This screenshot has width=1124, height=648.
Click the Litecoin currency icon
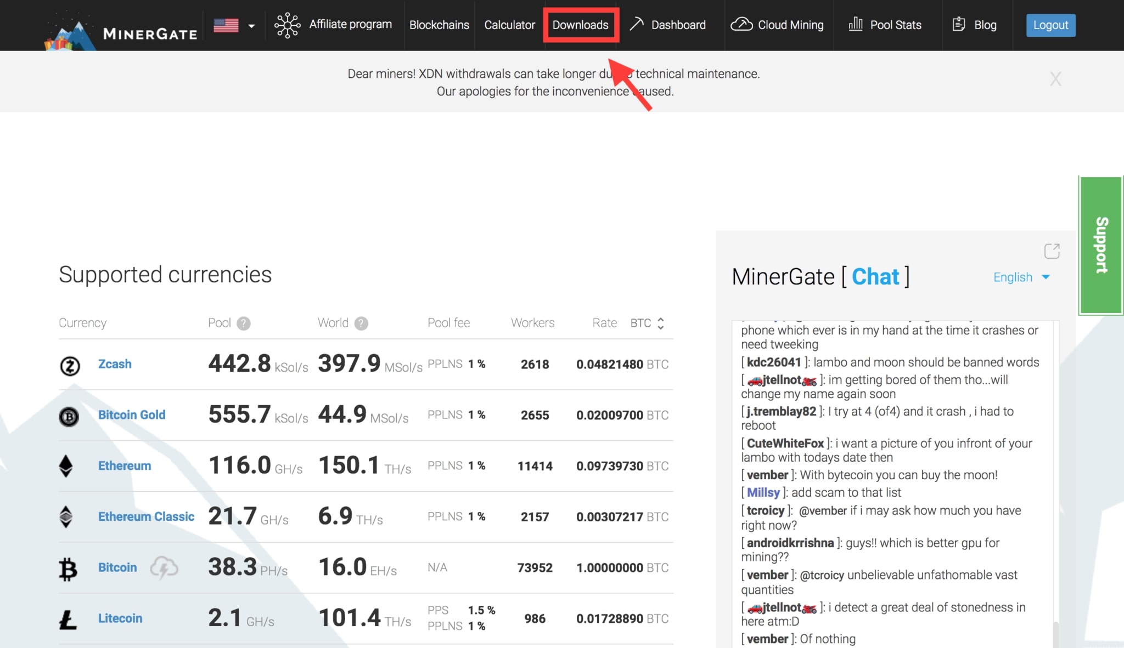67,618
